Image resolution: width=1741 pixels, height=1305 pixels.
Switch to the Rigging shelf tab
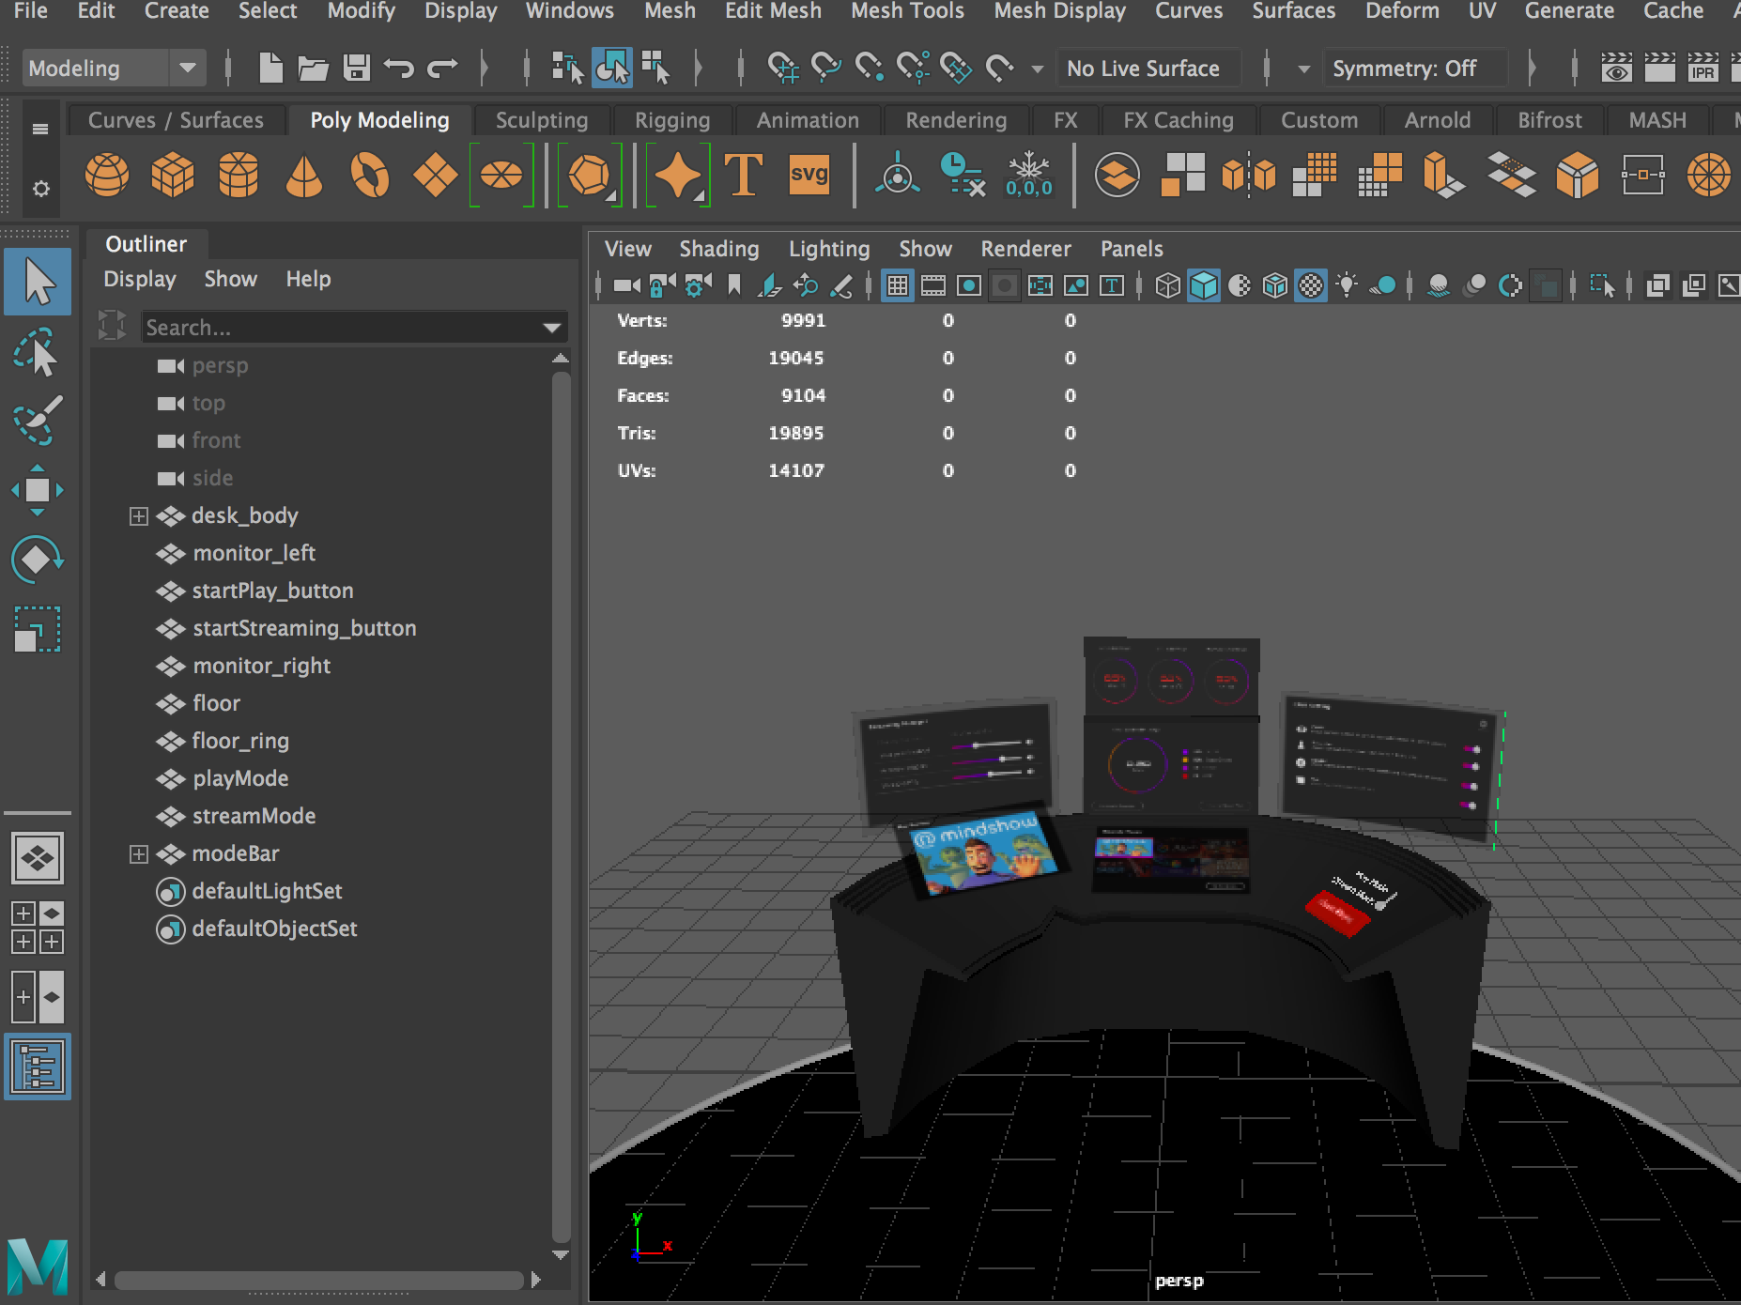click(x=672, y=120)
